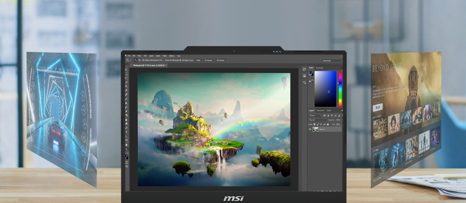
Task: Select the Move tool in toolbar
Action: click(x=127, y=70)
